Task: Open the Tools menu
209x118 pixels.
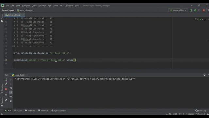Action: pos(56,6)
